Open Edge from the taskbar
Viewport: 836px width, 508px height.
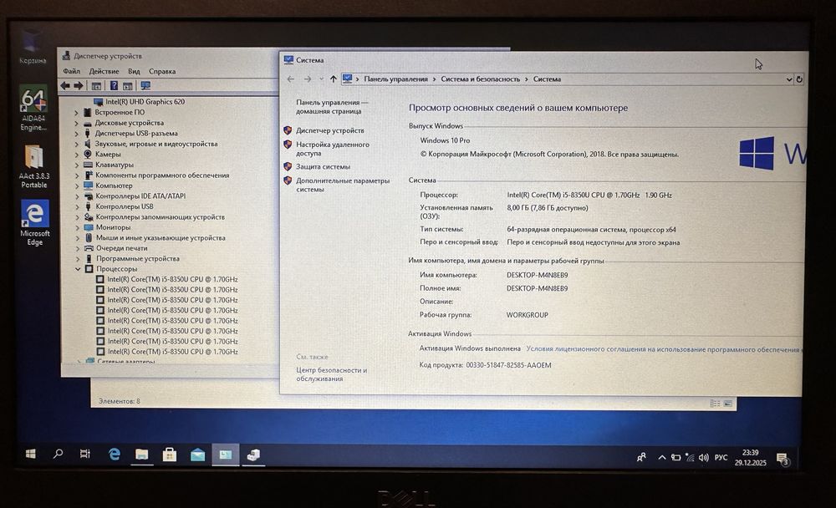click(x=114, y=455)
